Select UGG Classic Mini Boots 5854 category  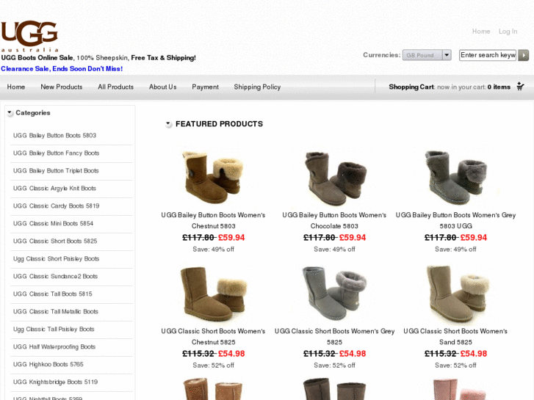tap(53, 224)
